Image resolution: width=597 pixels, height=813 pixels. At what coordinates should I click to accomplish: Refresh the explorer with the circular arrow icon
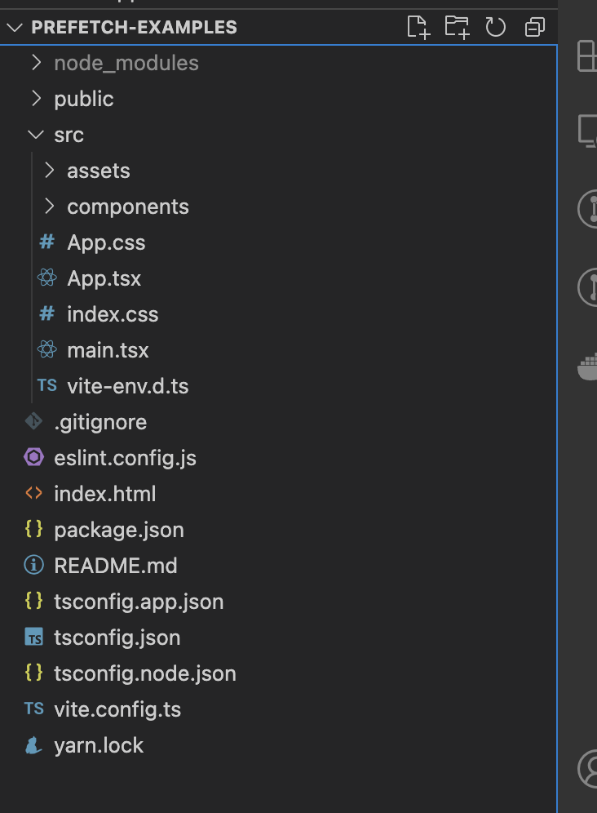coord(495,27)
